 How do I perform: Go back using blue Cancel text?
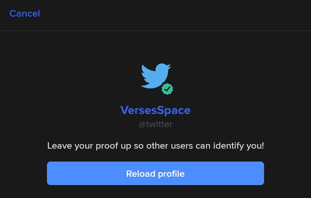(x=24, y=14)
